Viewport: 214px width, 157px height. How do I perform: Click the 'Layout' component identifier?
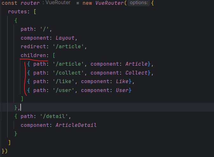[x=65, y=38]
